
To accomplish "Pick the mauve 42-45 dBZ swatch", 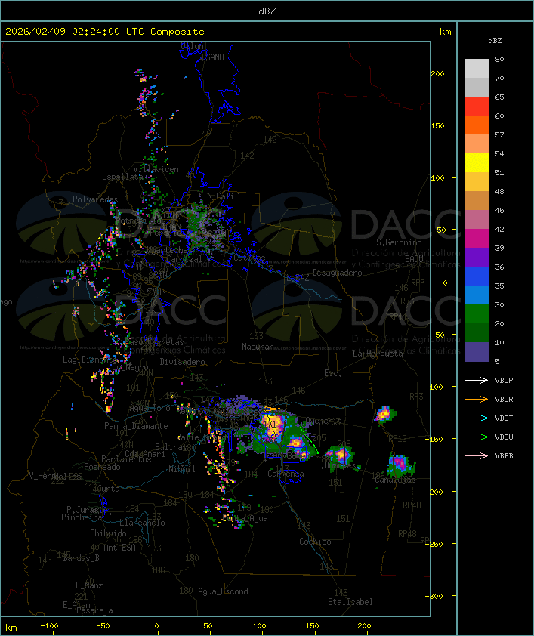I will coord(477,220).
